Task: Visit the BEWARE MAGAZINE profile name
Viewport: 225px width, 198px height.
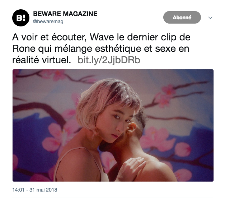Action: point(65,14)
